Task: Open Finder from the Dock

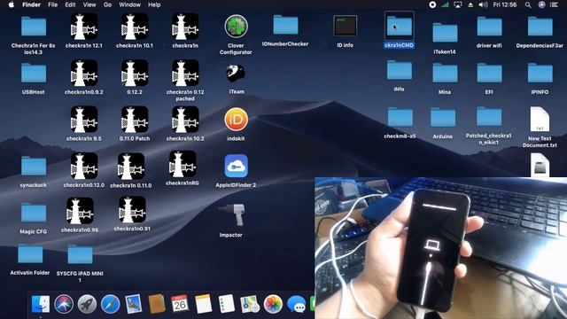Action: [x=41, y=303]
